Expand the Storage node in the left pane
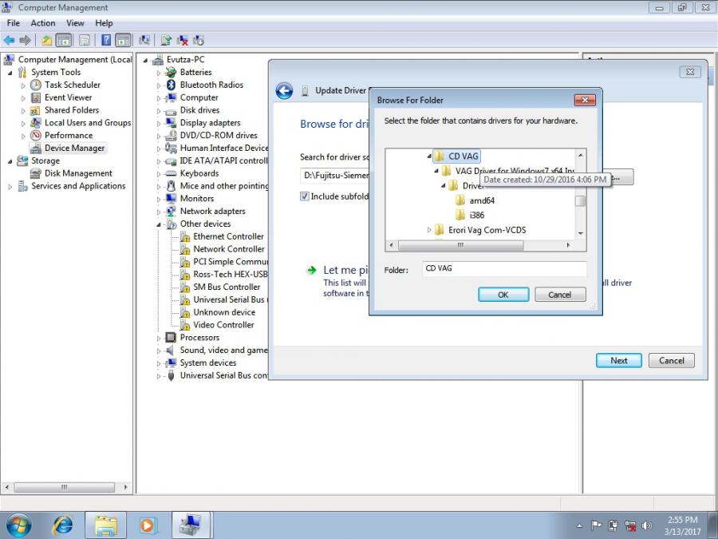Viewport: 718px width, 539px height. tap(10, 161)
